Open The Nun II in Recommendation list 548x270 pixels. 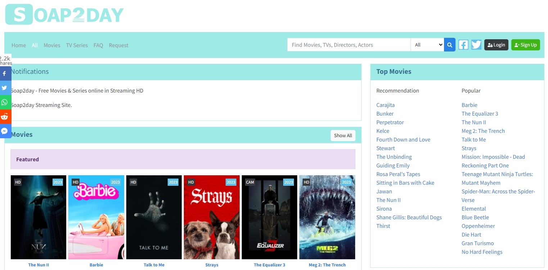[x=389, y=200]
